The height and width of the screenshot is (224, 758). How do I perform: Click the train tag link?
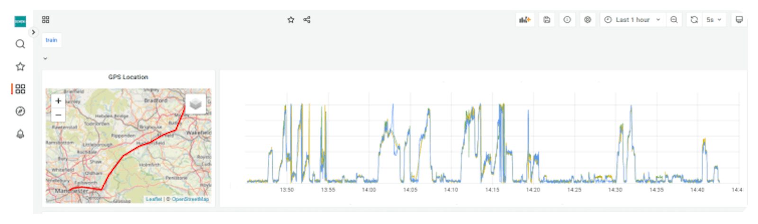tap(51, 40)
